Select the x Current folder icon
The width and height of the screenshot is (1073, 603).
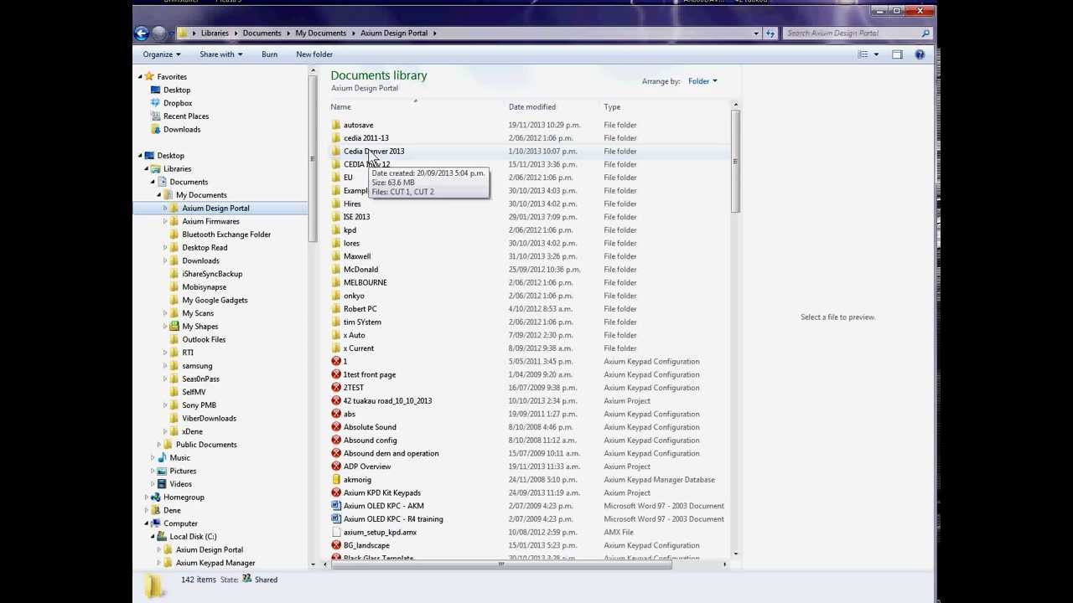pyautogui.click(x=336, y=348)
